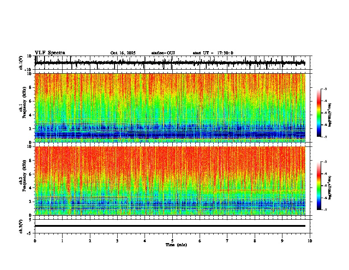Click the ch.1(V) waveform trace
This screenshot has height=270, width=349.
point(170,63)
